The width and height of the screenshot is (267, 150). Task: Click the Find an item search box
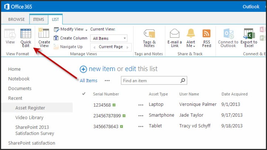pos(150,80)
